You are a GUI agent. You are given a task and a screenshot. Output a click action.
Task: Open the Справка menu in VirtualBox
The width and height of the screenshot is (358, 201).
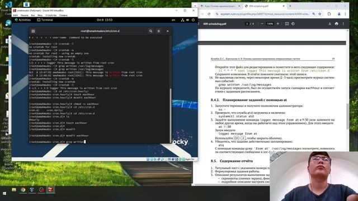pyautogui.click(x=63, y=15)
